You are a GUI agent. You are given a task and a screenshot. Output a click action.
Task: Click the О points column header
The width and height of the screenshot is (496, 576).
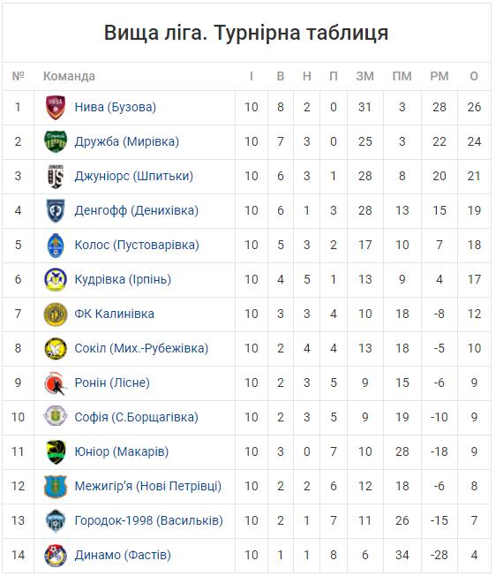pos(474,76)
